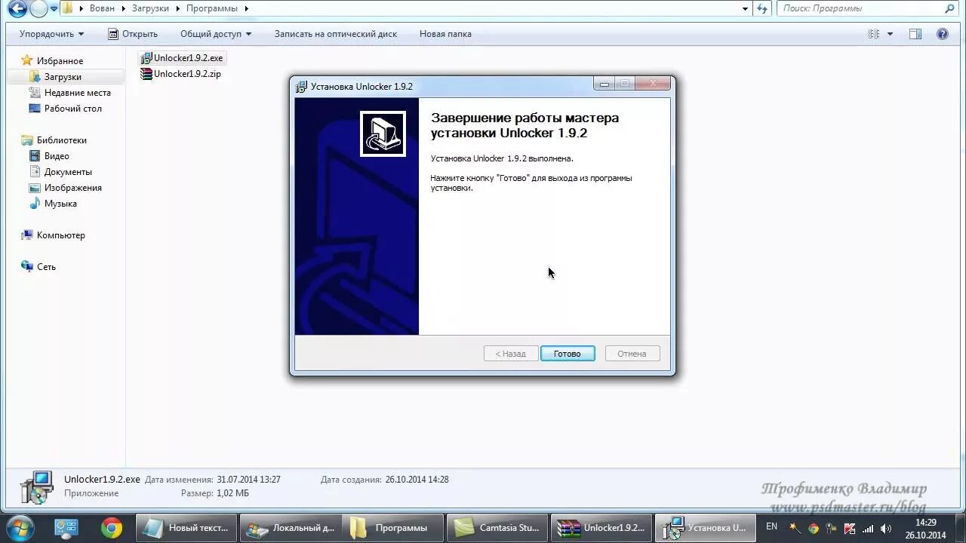This screenshot has width=966, height=543.
Task: Switch to Локальный д... taskbar window
Action: point(291,528)
